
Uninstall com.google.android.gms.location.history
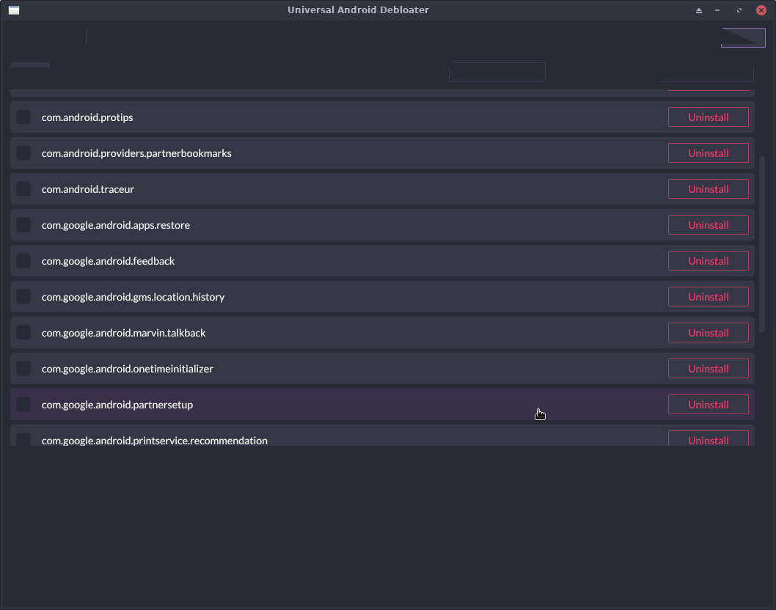pos(708,296)
